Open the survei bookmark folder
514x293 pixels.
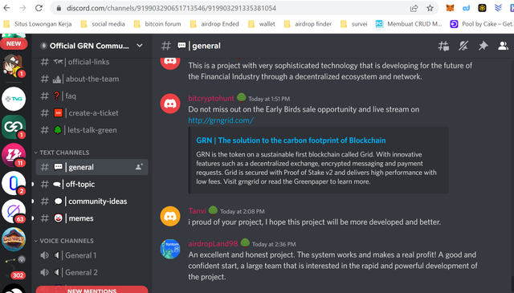coord(354,24)
